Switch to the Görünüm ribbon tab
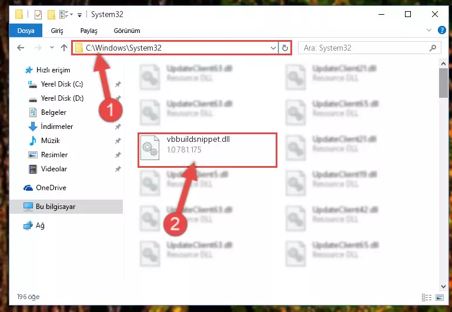This screenshot has width=452, height=312. point(127,31)
